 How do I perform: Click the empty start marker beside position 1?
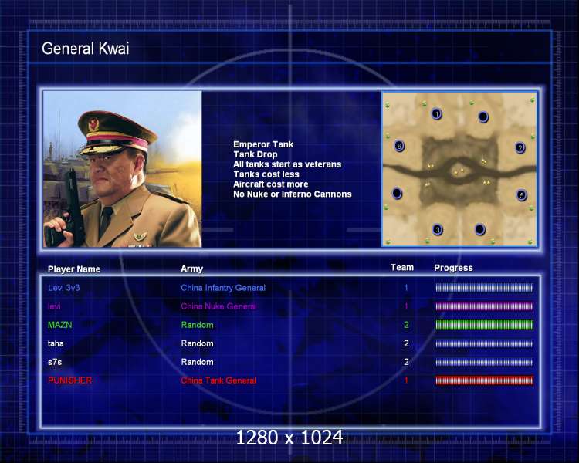(483, 117)
